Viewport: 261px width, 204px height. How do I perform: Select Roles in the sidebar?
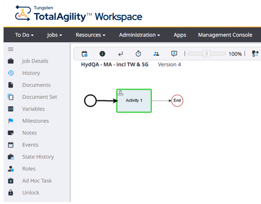[29, 169]
